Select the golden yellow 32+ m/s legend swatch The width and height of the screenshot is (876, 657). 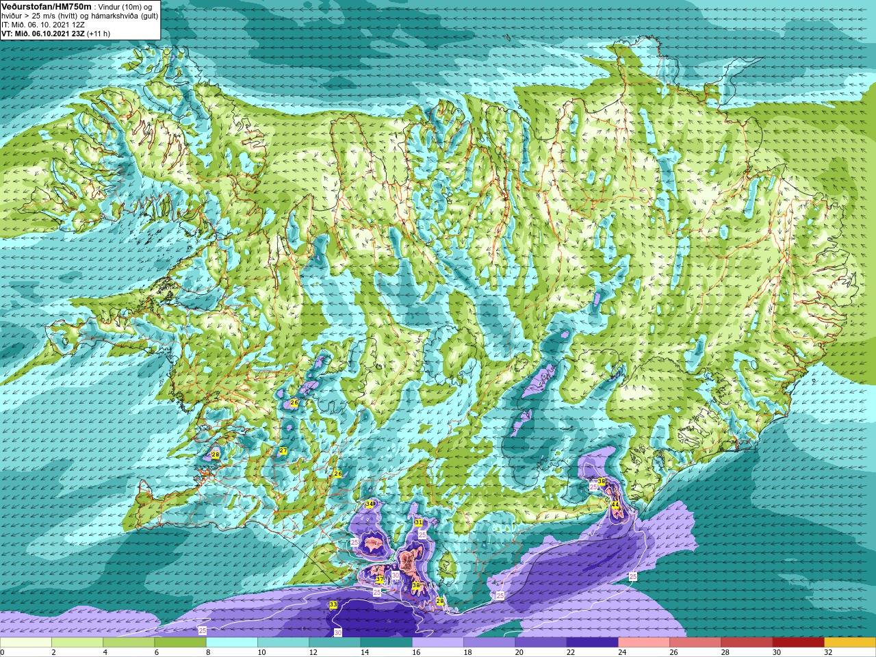point(850,643)
